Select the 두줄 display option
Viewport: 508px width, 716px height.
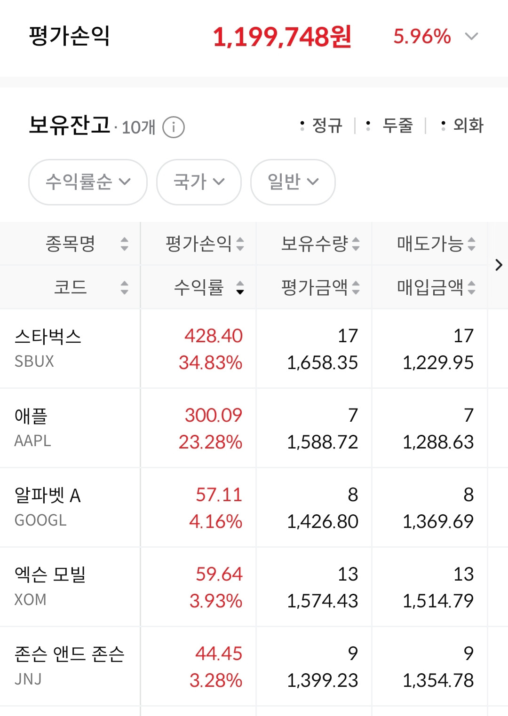[x=389, y=126]
